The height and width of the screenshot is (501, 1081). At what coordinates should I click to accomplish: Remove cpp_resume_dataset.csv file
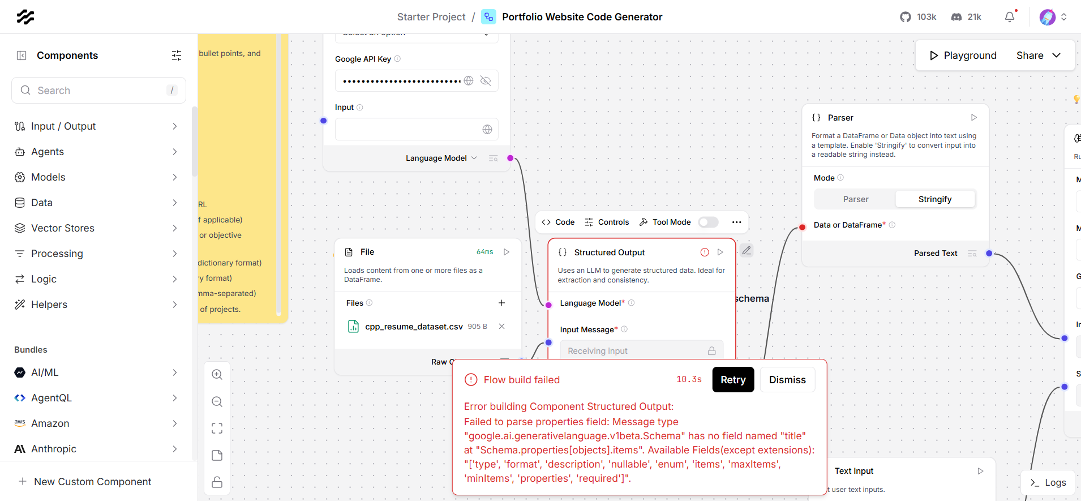tap(501, 327)
